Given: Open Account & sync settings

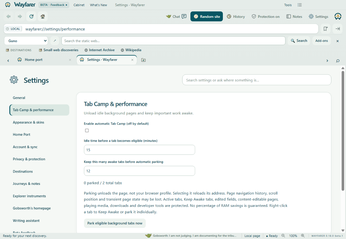Looking at the screenshot, I should 39,147.
